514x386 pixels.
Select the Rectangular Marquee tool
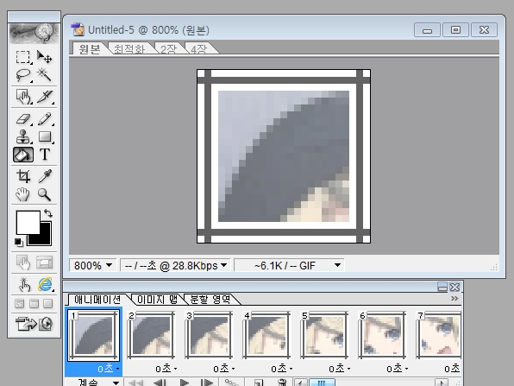pyautogui.click(x=23, y=57)
